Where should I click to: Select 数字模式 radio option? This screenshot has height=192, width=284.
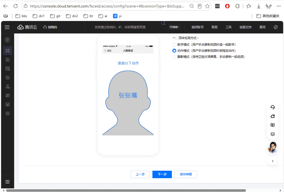174,45
